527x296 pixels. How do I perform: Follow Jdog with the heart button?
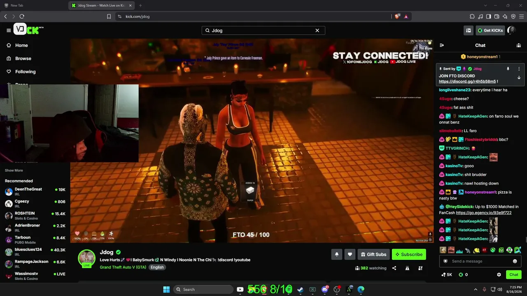coord(350,254)
